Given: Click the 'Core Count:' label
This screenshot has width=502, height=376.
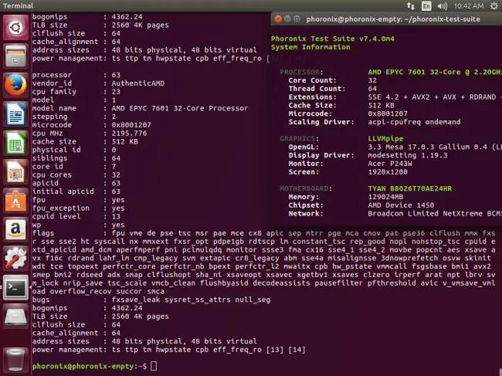Looking at the screenshot, I should click(x=313, y=80).
